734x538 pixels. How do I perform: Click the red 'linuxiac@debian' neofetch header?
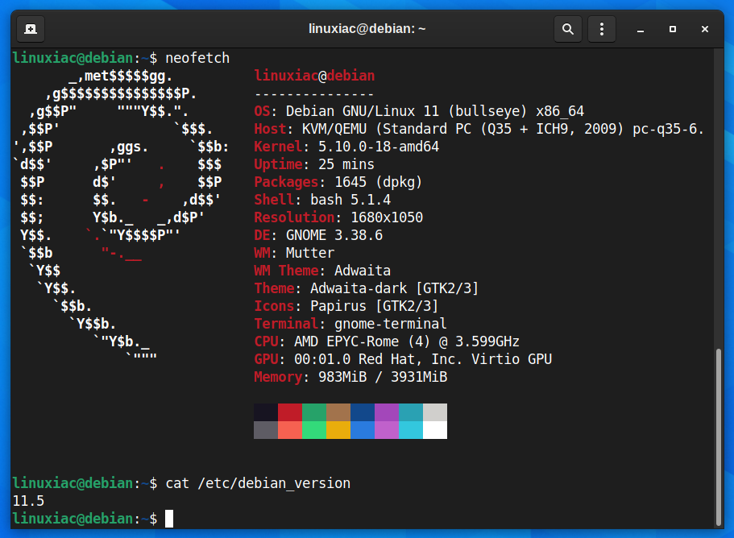pos(314,76)
